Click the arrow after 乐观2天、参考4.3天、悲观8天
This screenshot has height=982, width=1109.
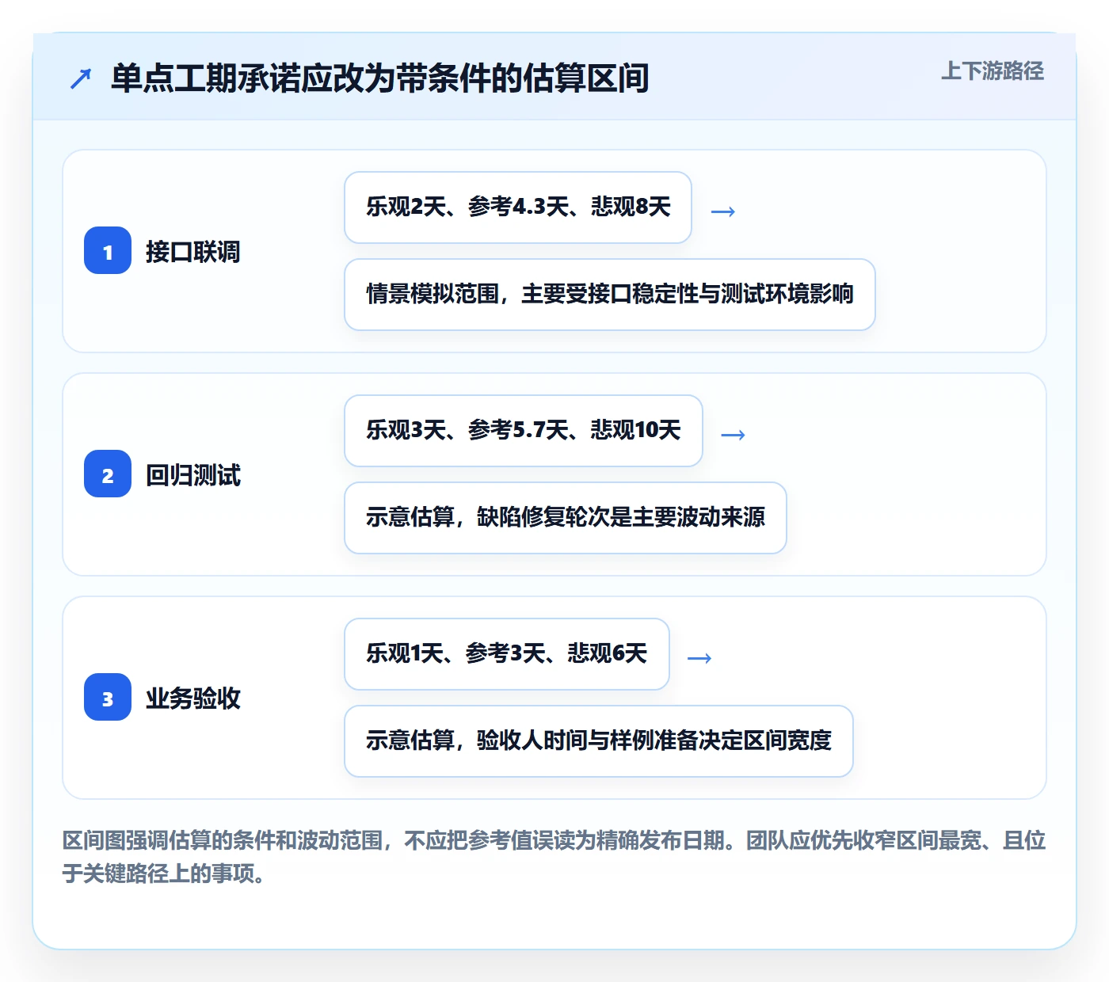723,211
